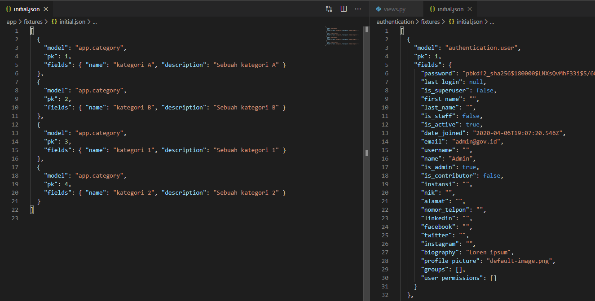Open 'fixtures' breadcrumb in right editor
Screen dimensions: 595x301
point(430,22)
